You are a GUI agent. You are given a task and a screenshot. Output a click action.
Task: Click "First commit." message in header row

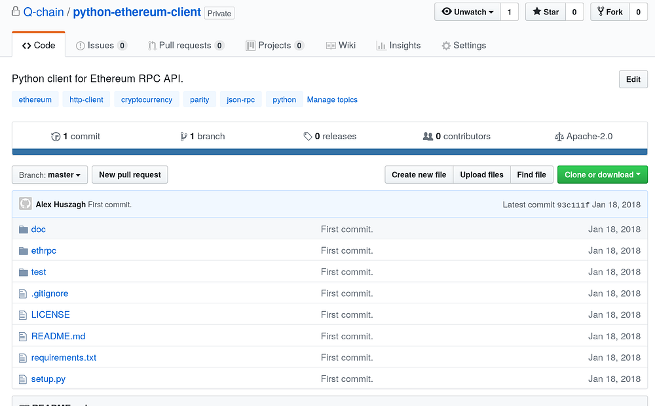click(x=109, y=205)
